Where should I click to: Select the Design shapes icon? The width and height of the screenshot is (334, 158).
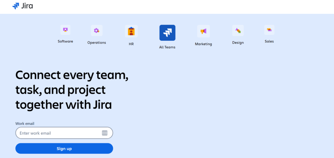[x=238, y=31]
